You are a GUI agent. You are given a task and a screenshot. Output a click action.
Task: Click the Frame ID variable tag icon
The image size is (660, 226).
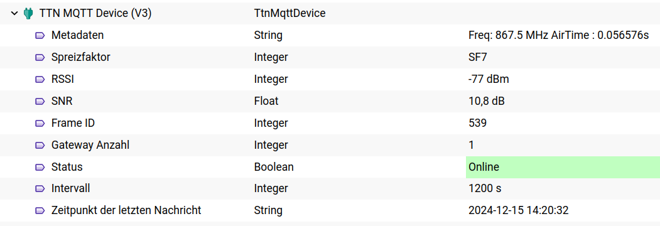40,123
